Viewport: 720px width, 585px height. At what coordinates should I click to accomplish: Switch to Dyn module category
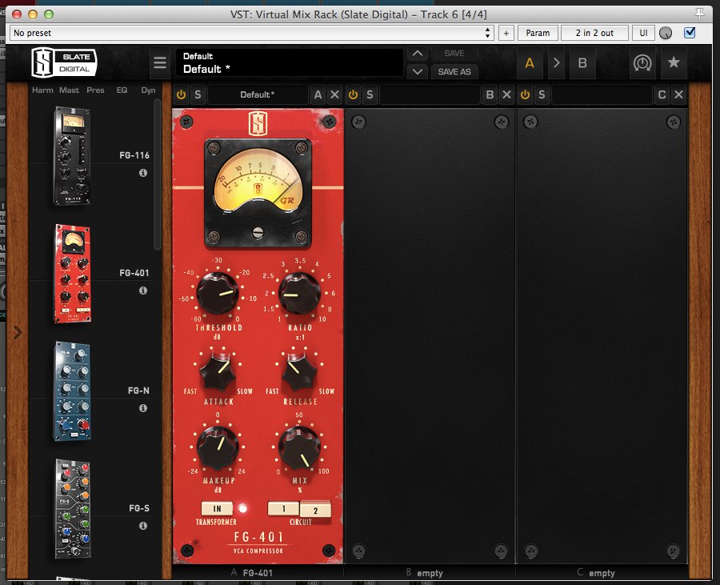[x=148, y=90]
